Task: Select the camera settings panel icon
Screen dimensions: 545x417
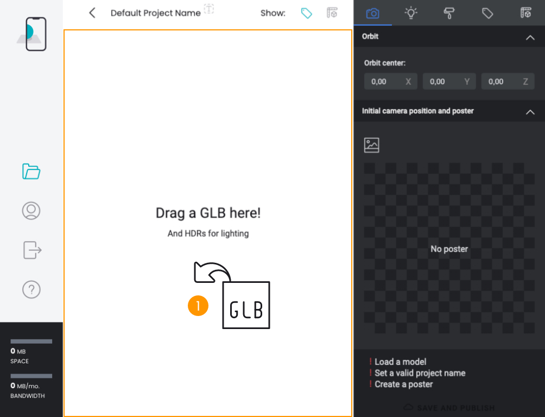Action: click(373, 14)
